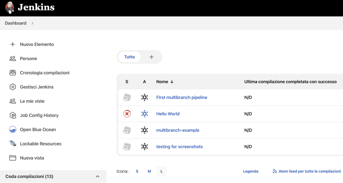Click the Job Config History icon
This screenshot has width=343, height=183.
[x=13, y=115]
